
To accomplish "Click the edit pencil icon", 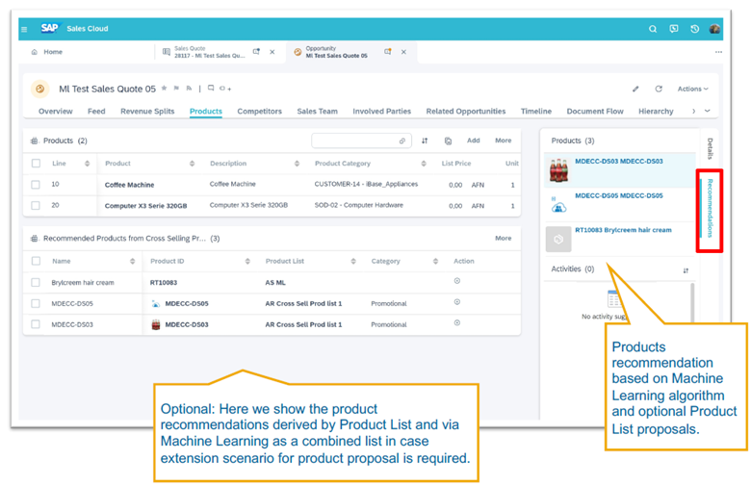I will (635, 90).
